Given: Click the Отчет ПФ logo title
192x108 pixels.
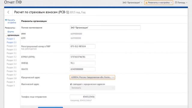Looking at the screenshot, I should pyautogui.click(x=13, y=2).
